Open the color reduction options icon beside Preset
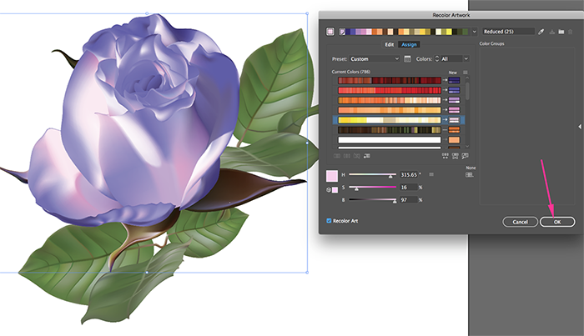Viewport: 584px width, 336px height. [x=407, y=59]
